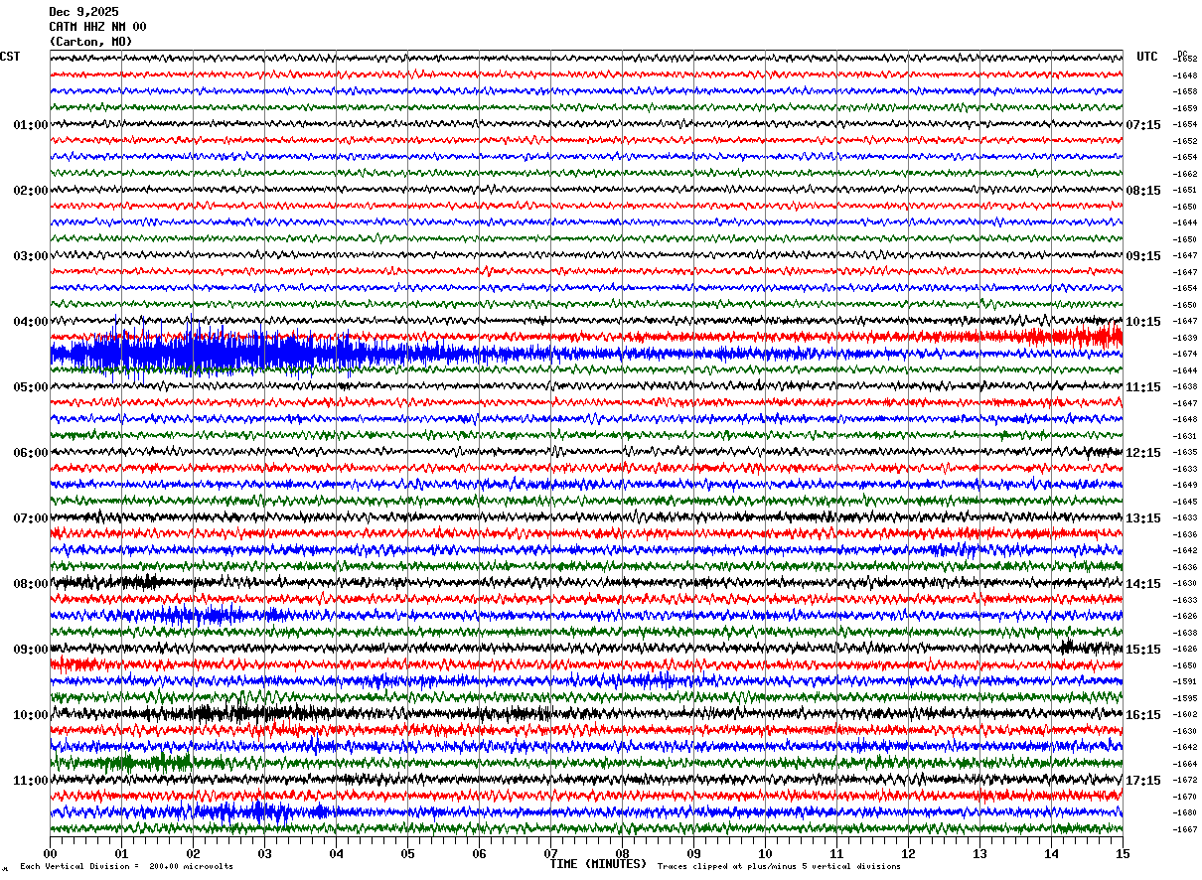This screenshot has width=1202, height=880.
Task: Click the 17:15 UTC time label
Action: (1143, 781)
